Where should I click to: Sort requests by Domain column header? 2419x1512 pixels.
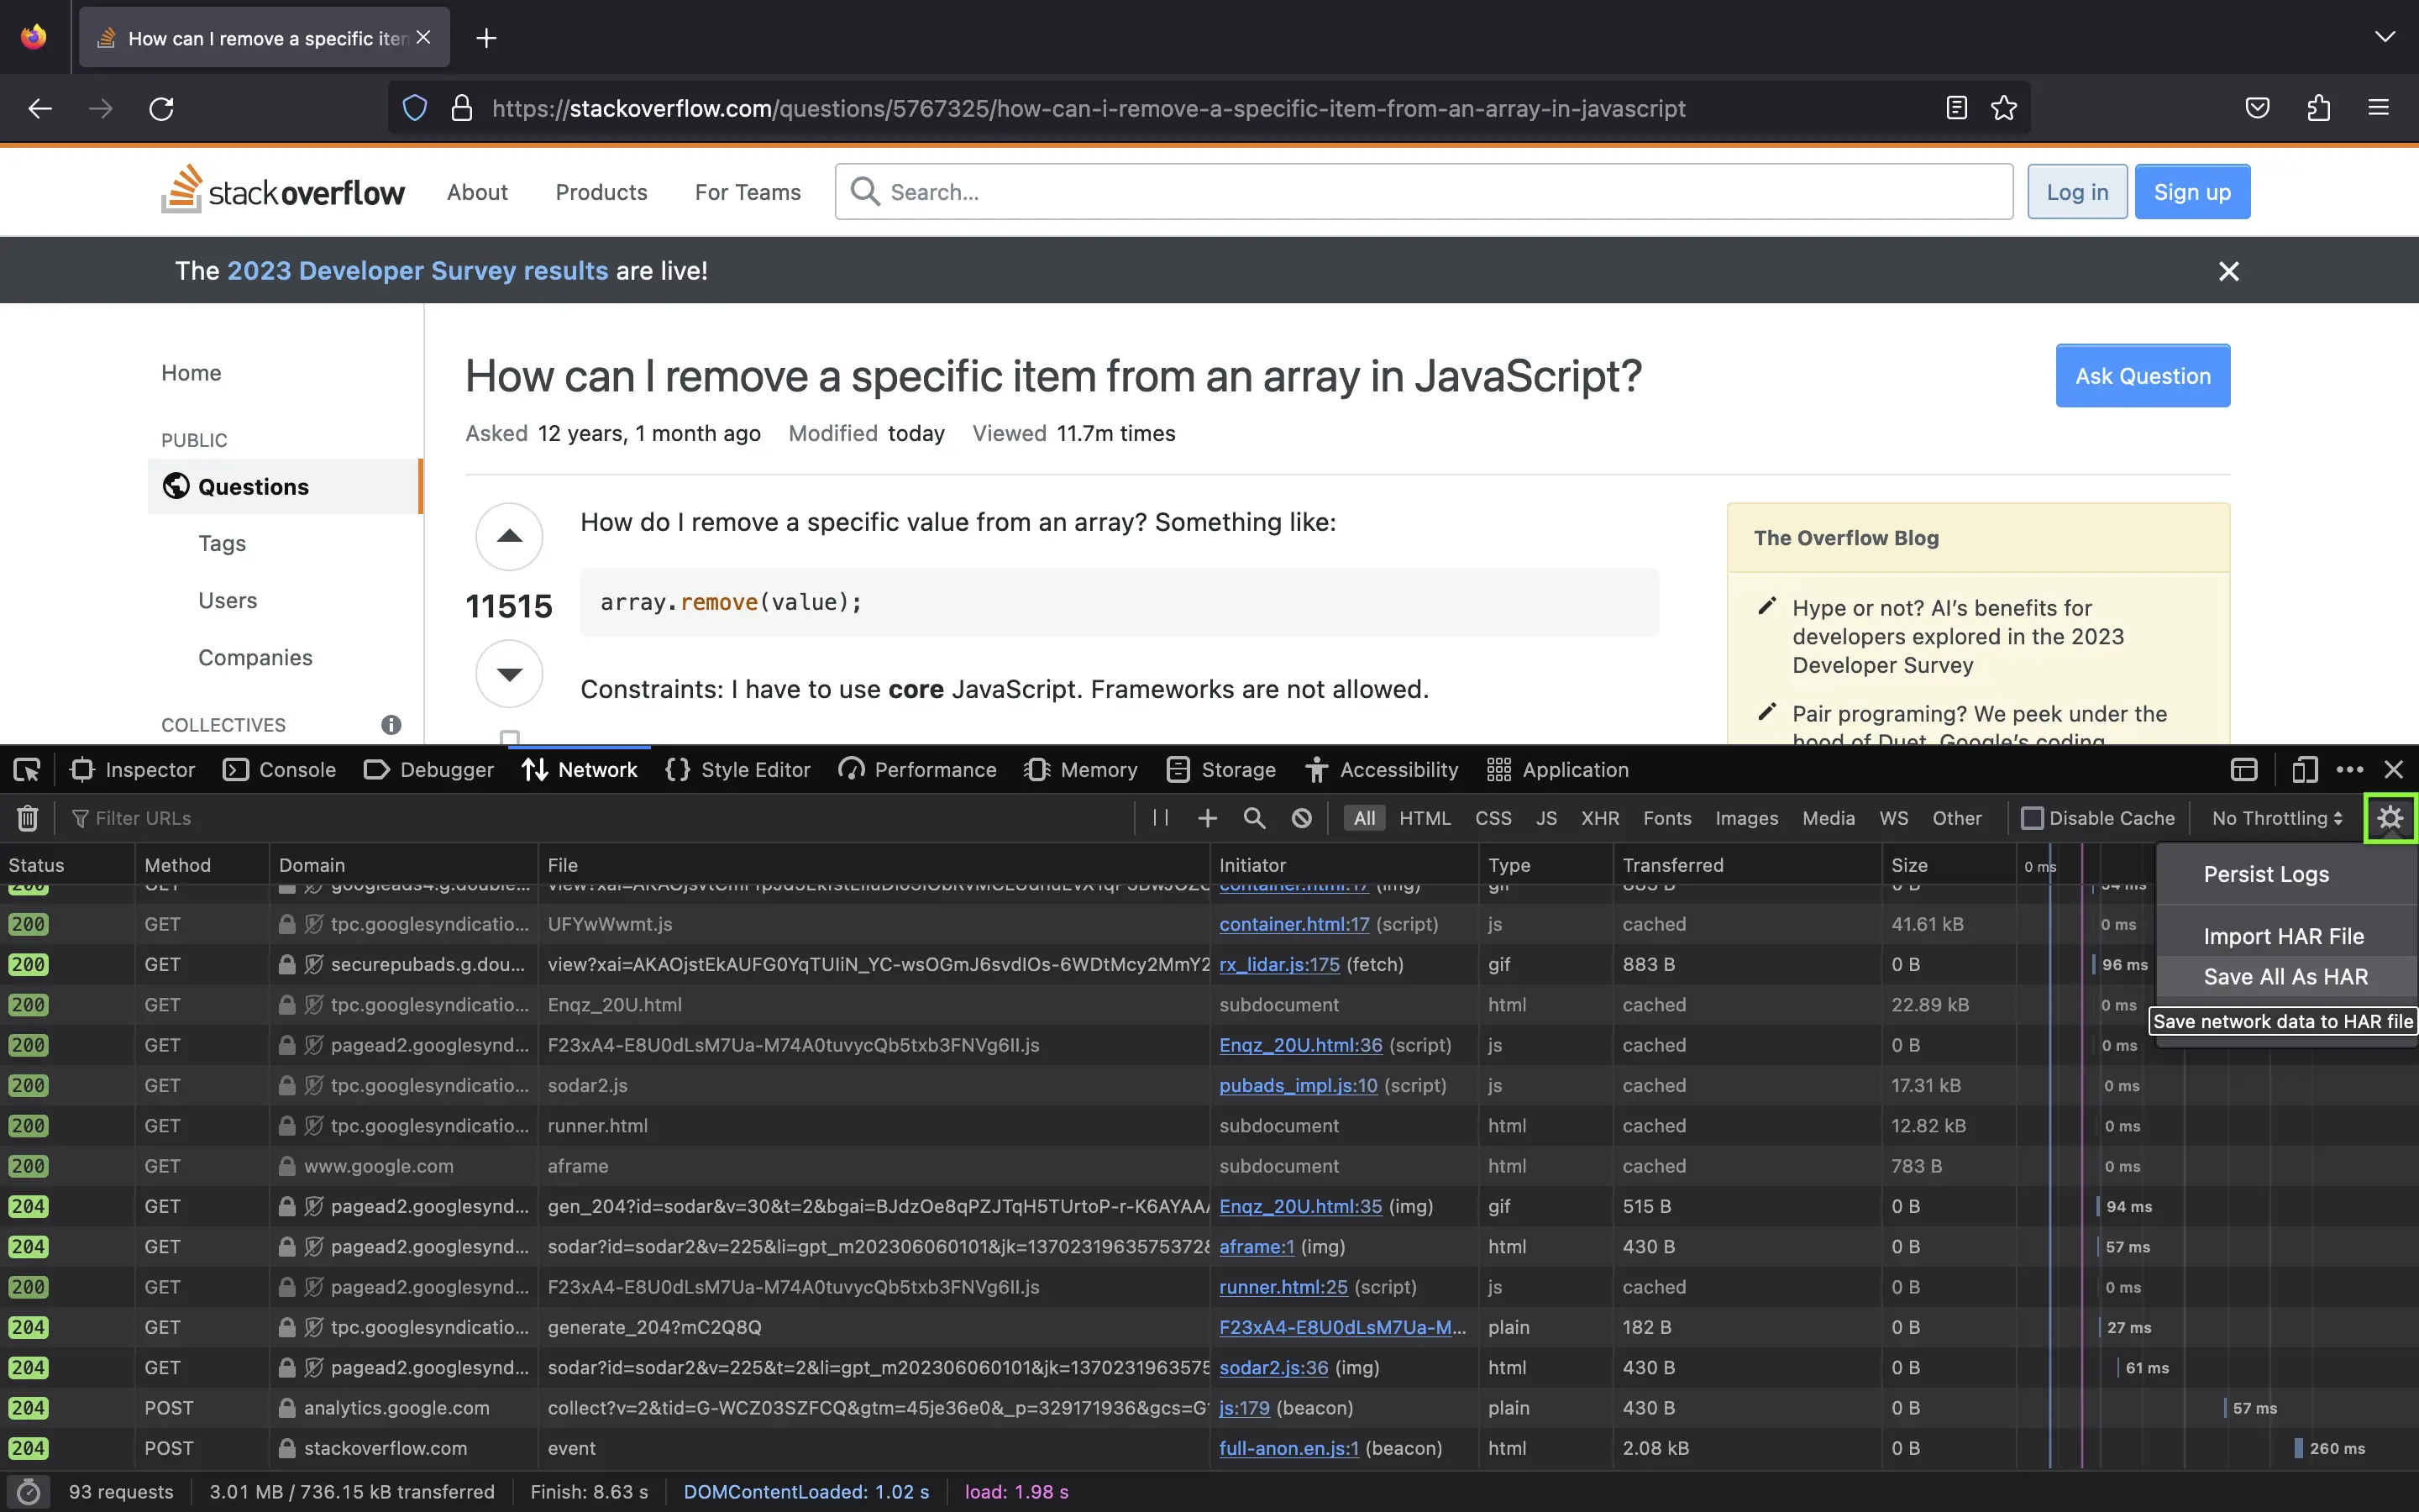pos(403,865)
